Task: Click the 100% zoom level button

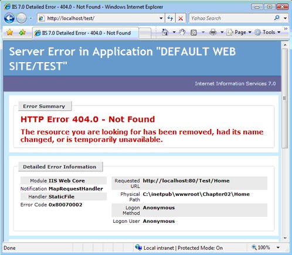Action: point(261,247)
